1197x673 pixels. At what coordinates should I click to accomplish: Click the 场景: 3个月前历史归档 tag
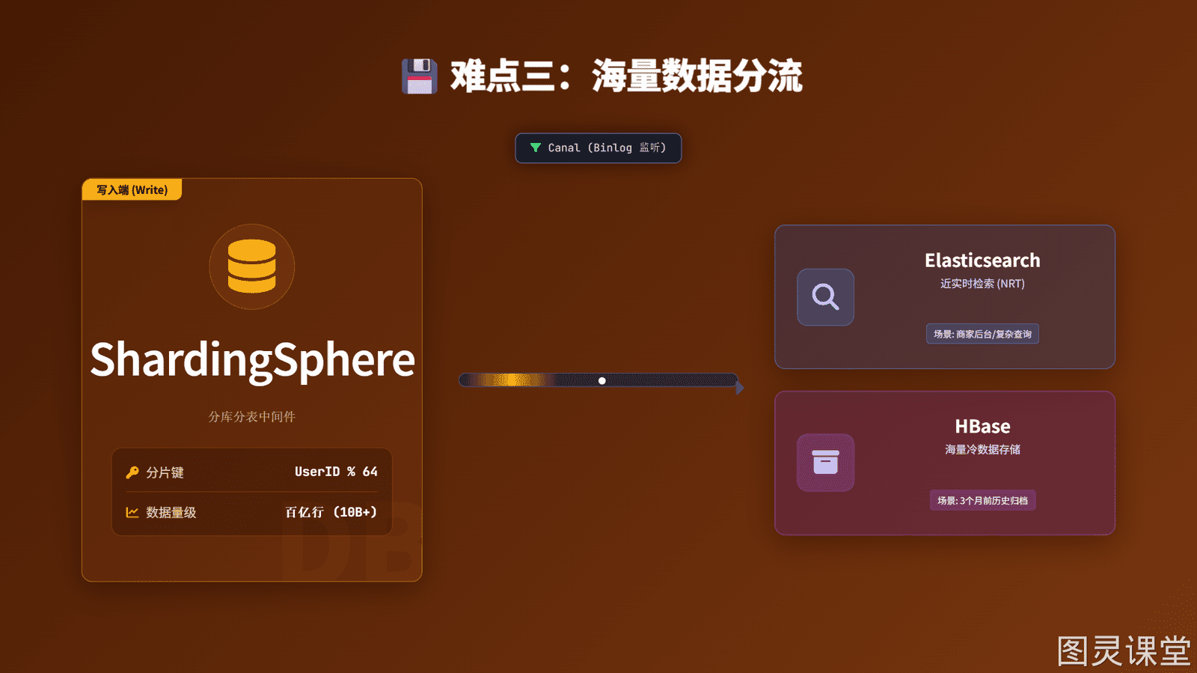pos(982,500)
